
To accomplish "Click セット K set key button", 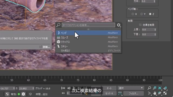I will (109, 93).
